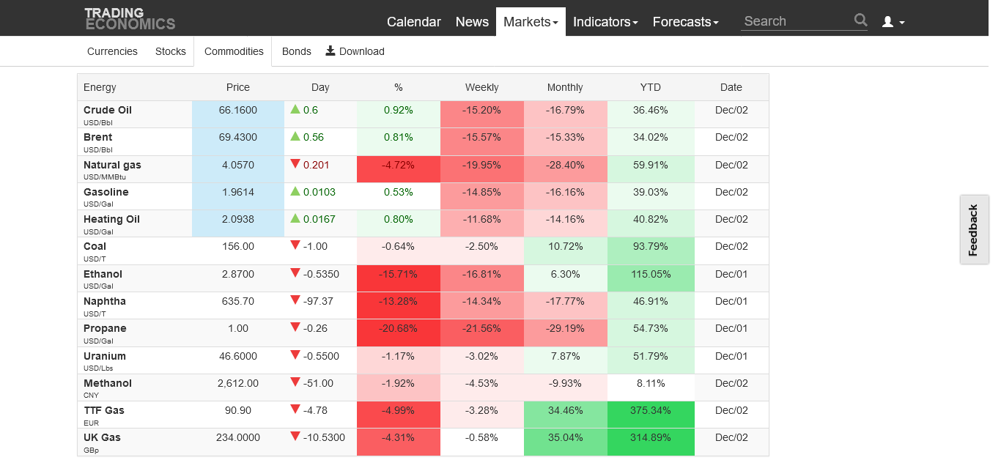The height and width of the screenshot is (471, 1001).
Task: Click into the Search input field
Action: click(797, 21)
